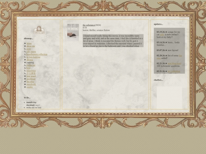Click the 'updates...' heading

(158, 24)
